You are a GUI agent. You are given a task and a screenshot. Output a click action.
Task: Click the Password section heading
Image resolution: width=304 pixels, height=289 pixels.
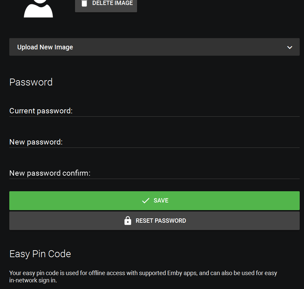(31, 82)
